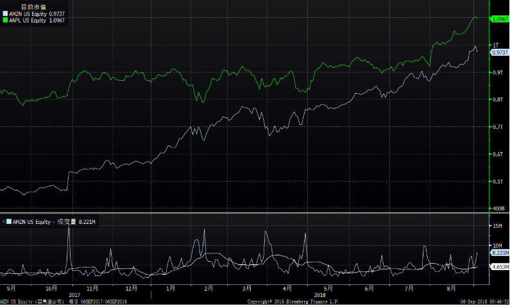
Task: Click the 12月 label on the time axis
Action: (x=132, y=289)
